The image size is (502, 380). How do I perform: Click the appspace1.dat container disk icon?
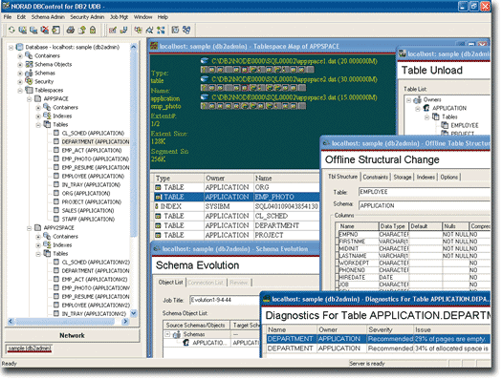[x=205, y=61]
